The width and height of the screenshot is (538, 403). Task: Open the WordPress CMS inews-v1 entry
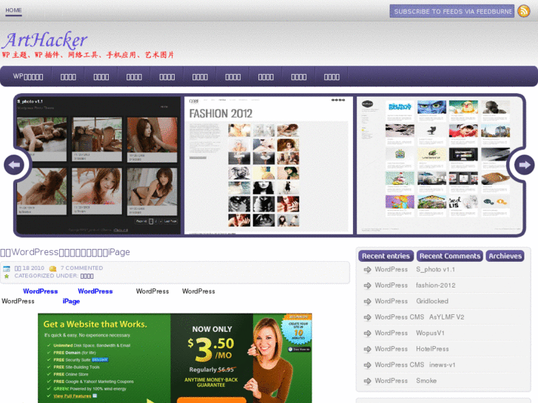pos(415,365)
